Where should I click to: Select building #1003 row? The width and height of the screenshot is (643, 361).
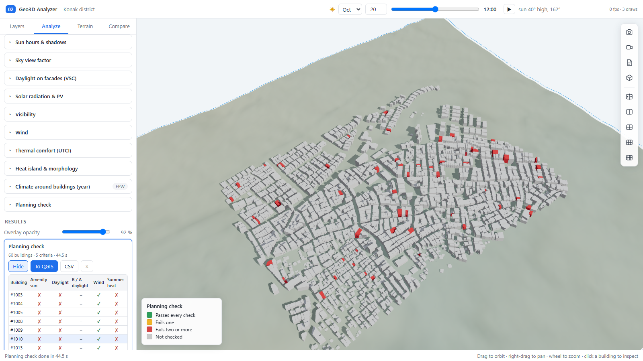coord(68,295)
